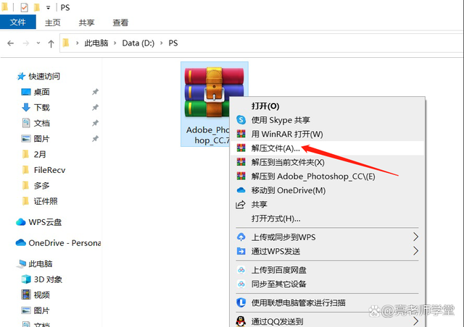This screenshot has width=464, height=327.
Task: Click the Forward navigation arrow
Action: [26, 43]
